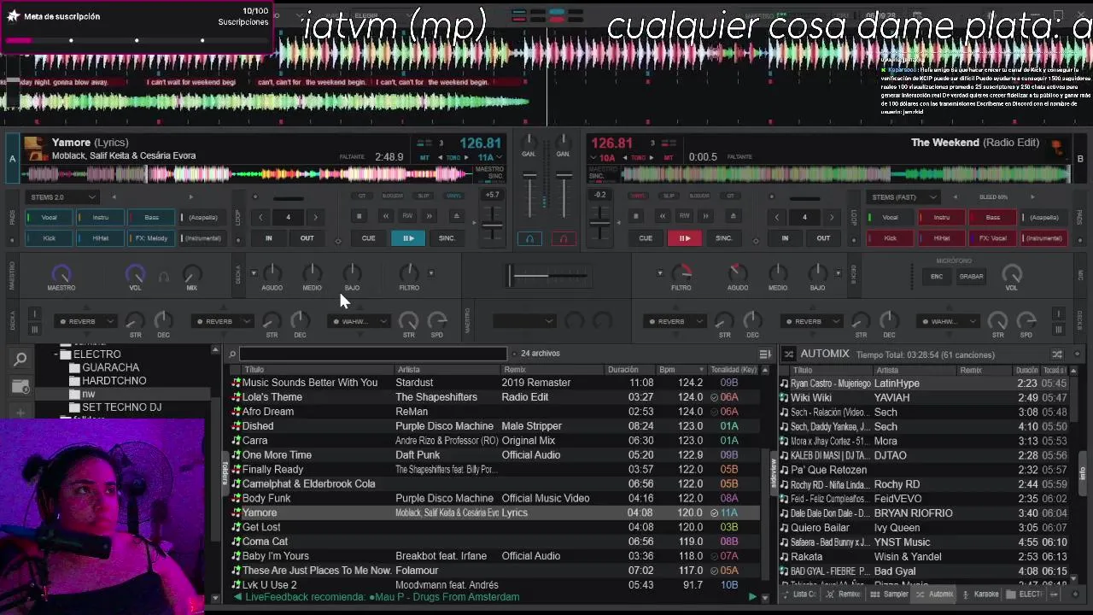Image resolution: width=1093 pixels, height=615 pixels.
Task: Click deck A fast-forward double-arrow icon
Action: (430, 216)
